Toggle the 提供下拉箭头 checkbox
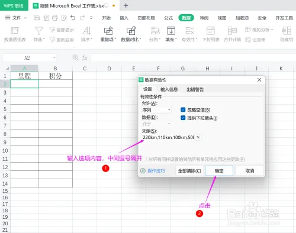The width and height of the screenshot is (296, 233). coord(183,118)
